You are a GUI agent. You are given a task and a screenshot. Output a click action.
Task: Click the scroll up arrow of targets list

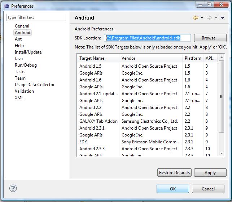pyautogui.click(x=222, y=57)
